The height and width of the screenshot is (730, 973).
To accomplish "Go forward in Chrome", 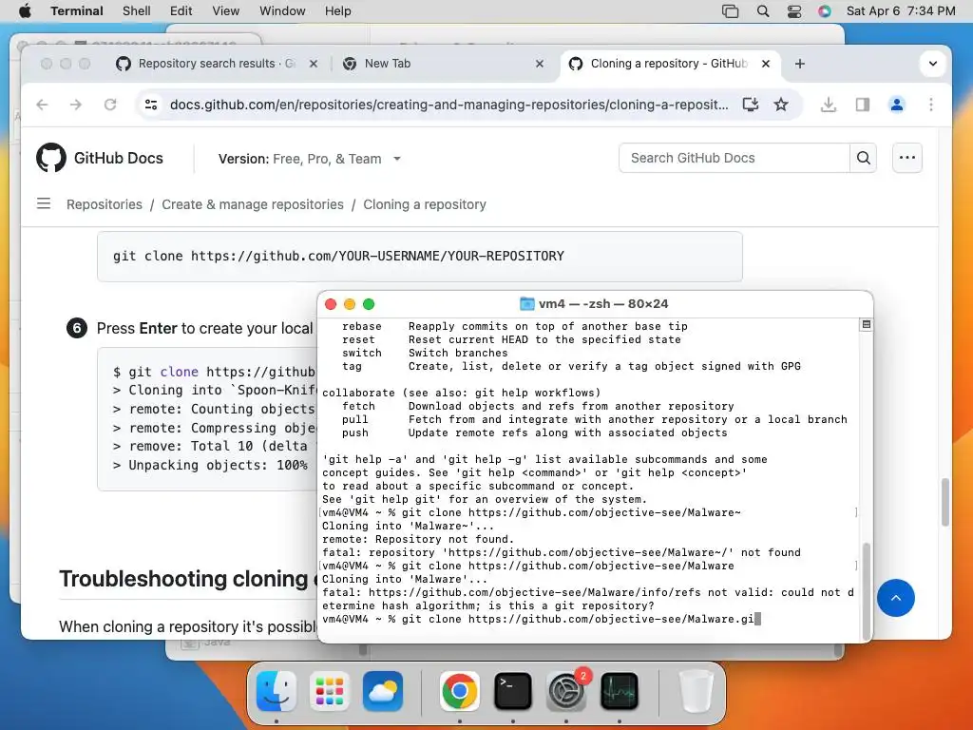I will coord(76,105).
